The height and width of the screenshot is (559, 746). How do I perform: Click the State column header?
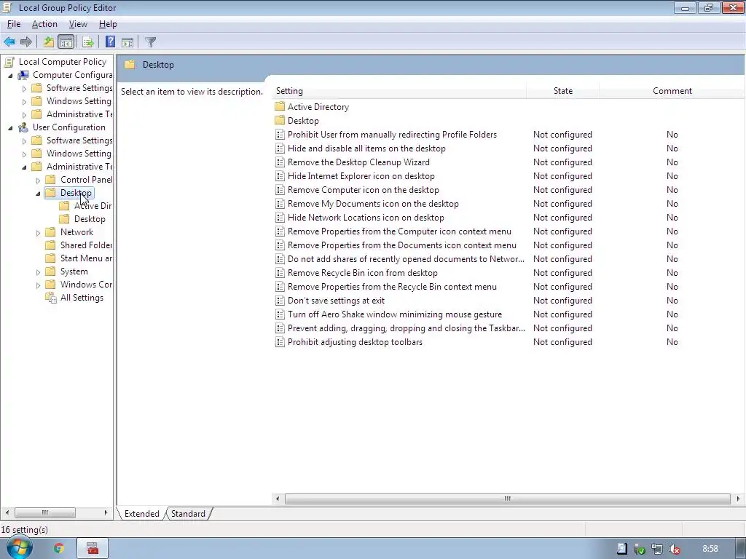(563, 91)
